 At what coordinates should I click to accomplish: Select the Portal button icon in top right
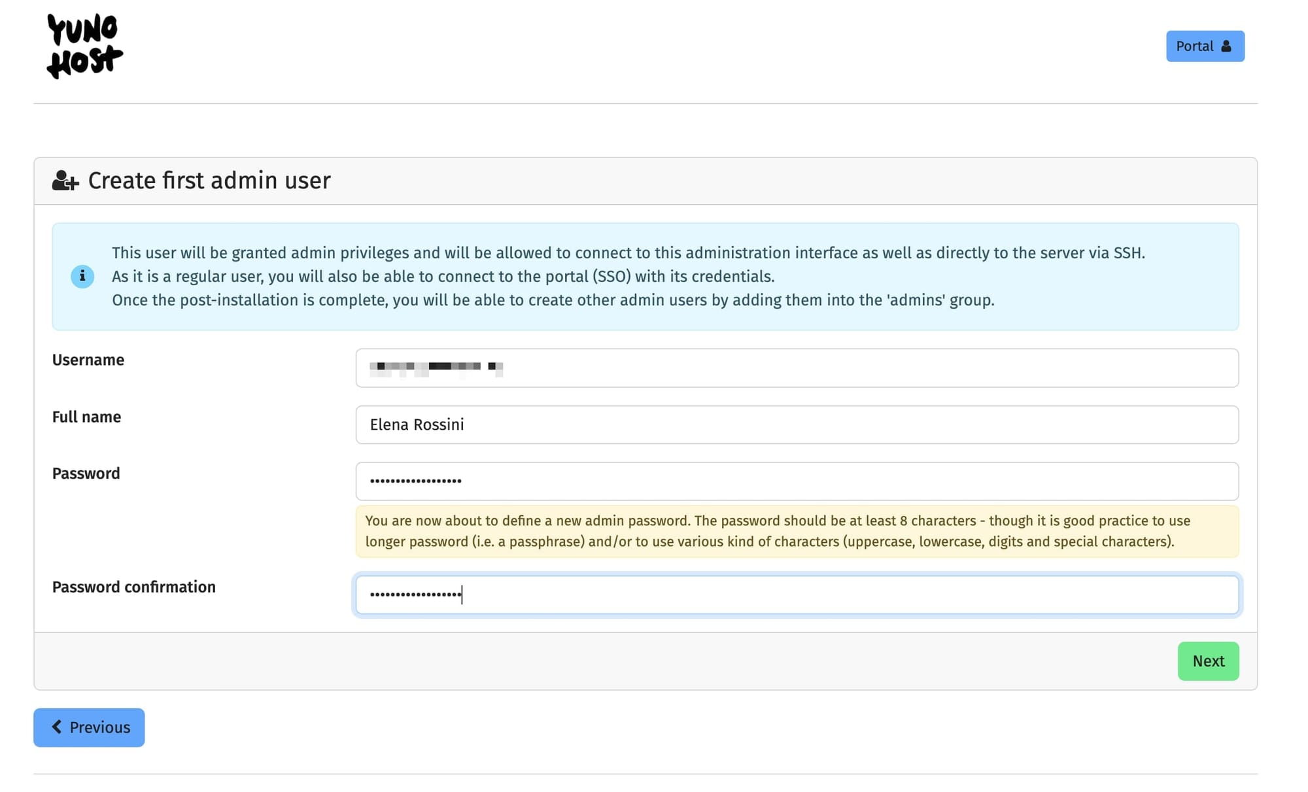(x=1224, y=46)
